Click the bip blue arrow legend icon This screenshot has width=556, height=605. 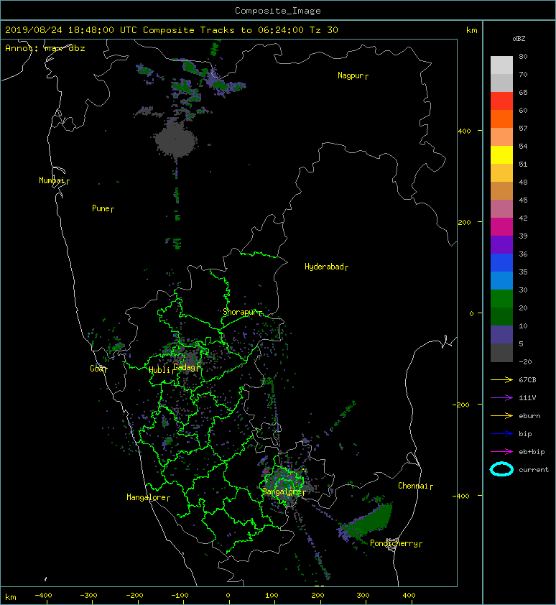pyautogui.click(x=501, y=434)
